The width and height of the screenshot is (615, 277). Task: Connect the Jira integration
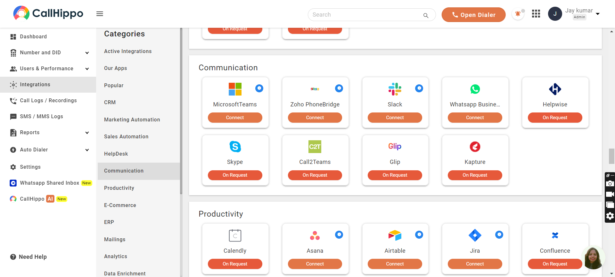point(475,264)
